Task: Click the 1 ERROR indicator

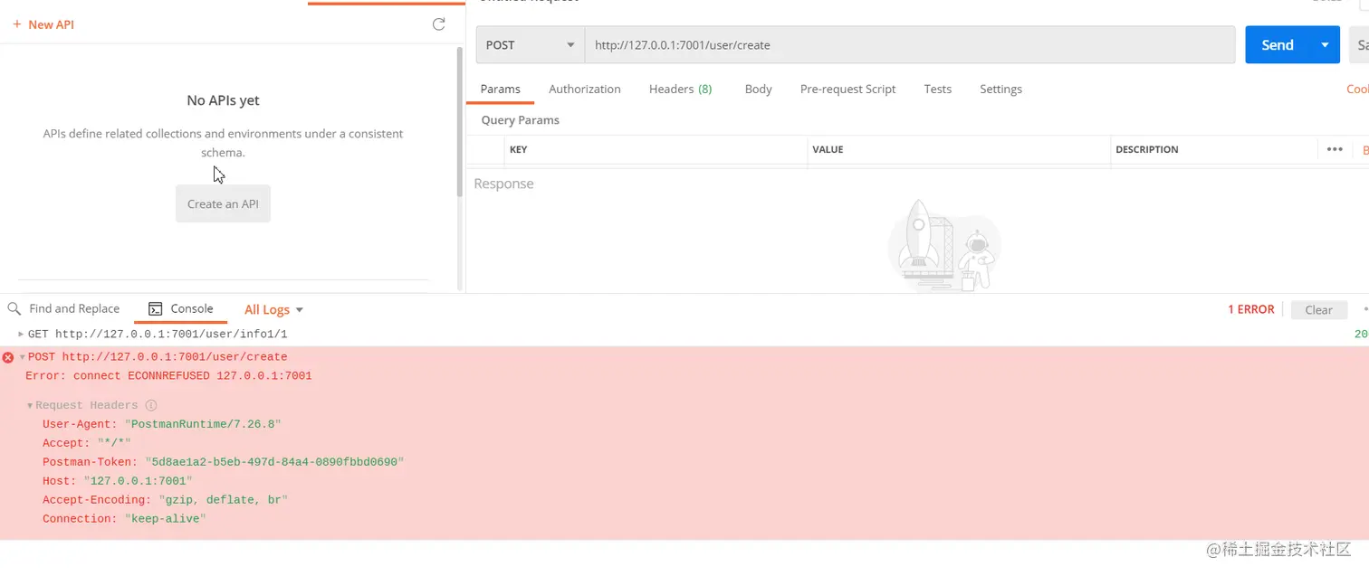Action: (x=1251, y=309)
